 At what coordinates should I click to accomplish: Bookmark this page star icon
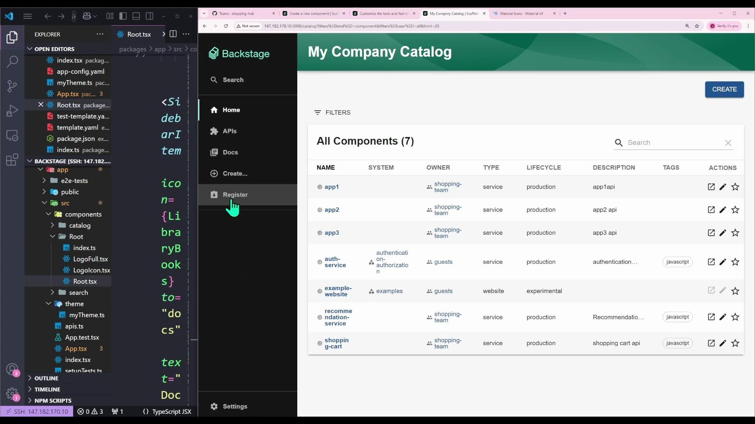click(697, 26)
